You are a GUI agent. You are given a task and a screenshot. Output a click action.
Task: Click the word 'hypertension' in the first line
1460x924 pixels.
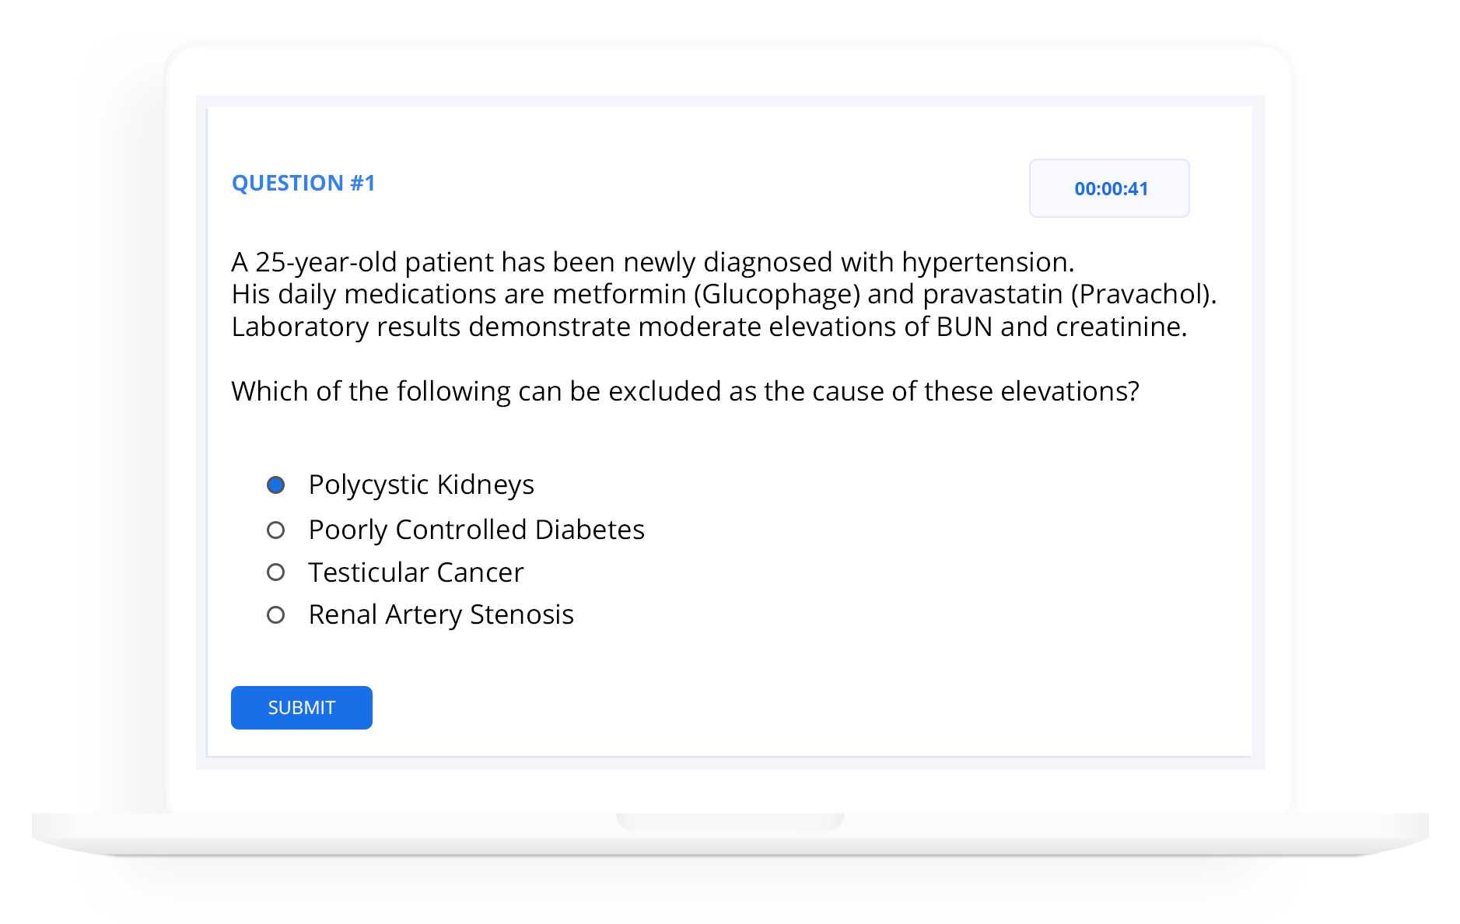988,263
